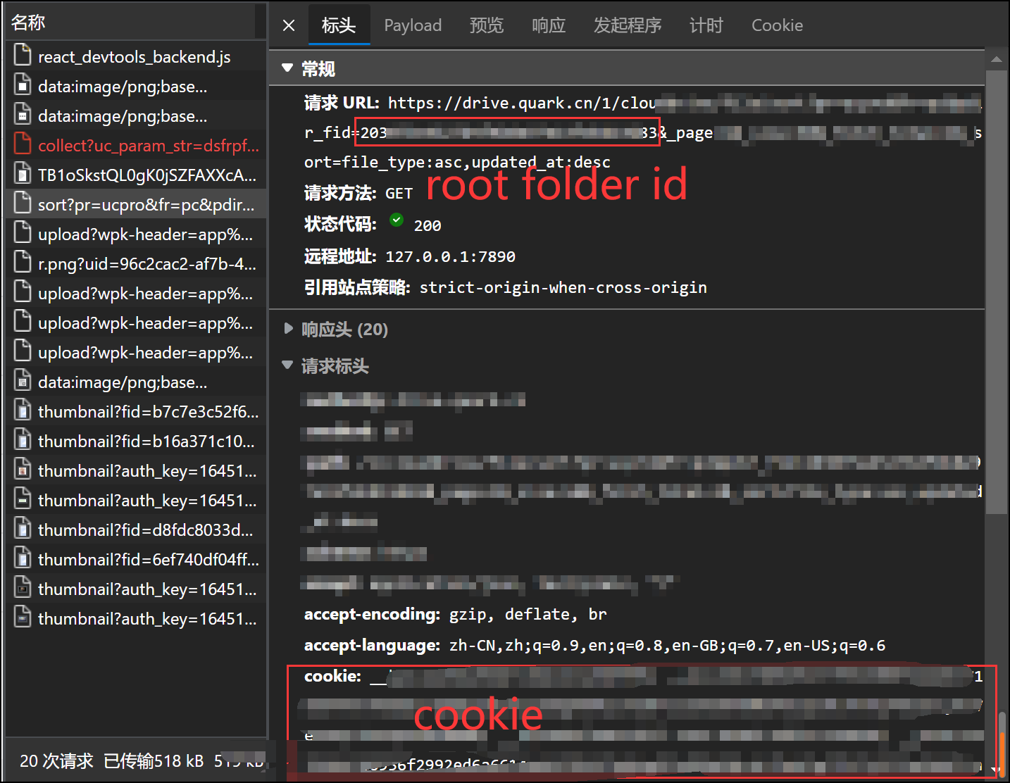Click the icon beside thumbnail?auth_key=16451 request
Image resolution: width=1010 pixels, height=783 pixels.
[x=22, y=470]
